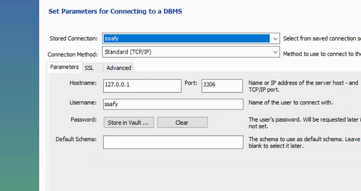Click the Hostname input field
Screen dimensions: 361x191
pos(142,86)
